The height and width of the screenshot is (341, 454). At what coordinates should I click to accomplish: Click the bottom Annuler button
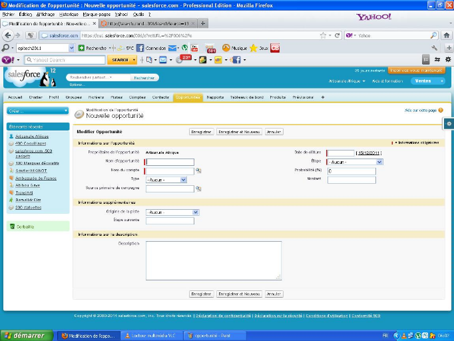(274, 294)
